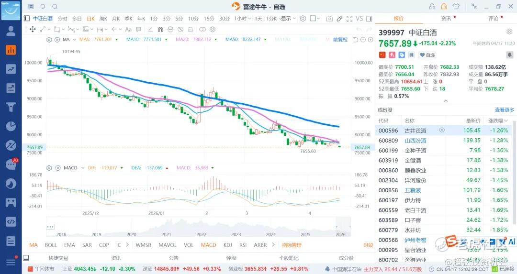Sort constituents by 涨跌幅 column
Image resolution: width=517 pixels, height=274 pixels.
498,121
